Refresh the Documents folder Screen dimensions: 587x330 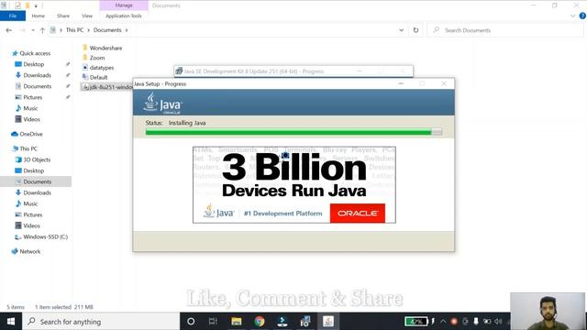[x=415, y=30]
